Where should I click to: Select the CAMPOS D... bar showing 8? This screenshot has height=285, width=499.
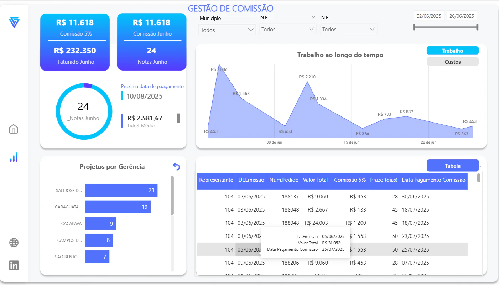pyautogui.click(x=99, y=240)
